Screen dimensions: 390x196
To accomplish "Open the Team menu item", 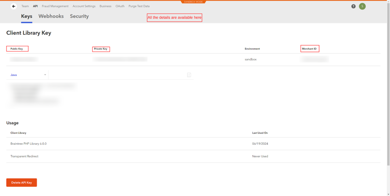I will (x=25, y=6).
